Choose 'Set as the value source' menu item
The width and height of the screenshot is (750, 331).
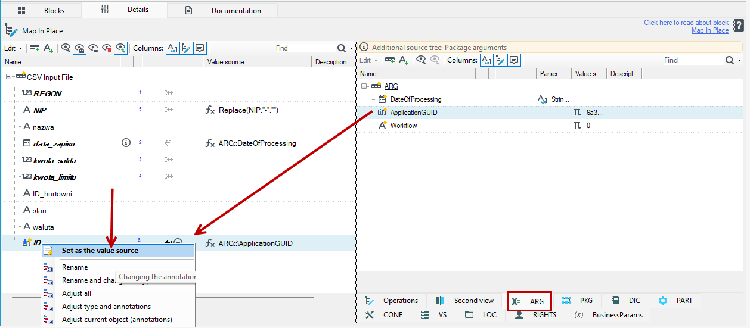tap(118, 251)
